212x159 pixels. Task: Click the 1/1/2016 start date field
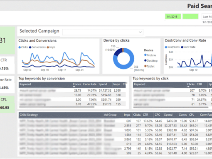(x=173, y=17)
